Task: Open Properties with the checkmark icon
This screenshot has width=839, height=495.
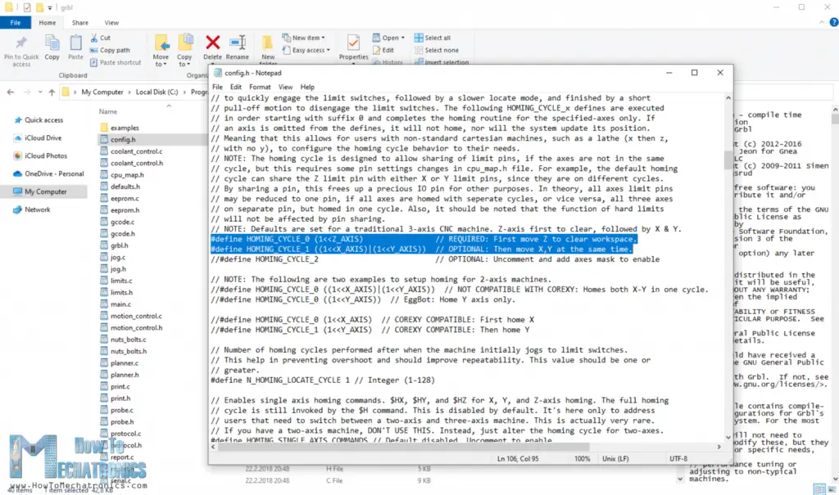Action: [x=353, y=43]
